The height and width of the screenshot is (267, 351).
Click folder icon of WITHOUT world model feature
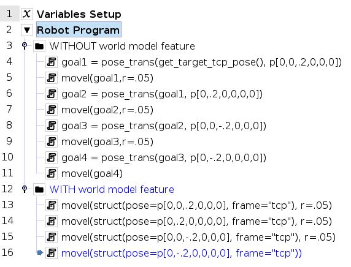click(x=39, y=46)
